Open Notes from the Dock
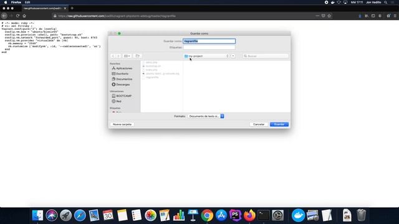The width and height of the screenshot is (399, 224). click(x=122, y=215)
